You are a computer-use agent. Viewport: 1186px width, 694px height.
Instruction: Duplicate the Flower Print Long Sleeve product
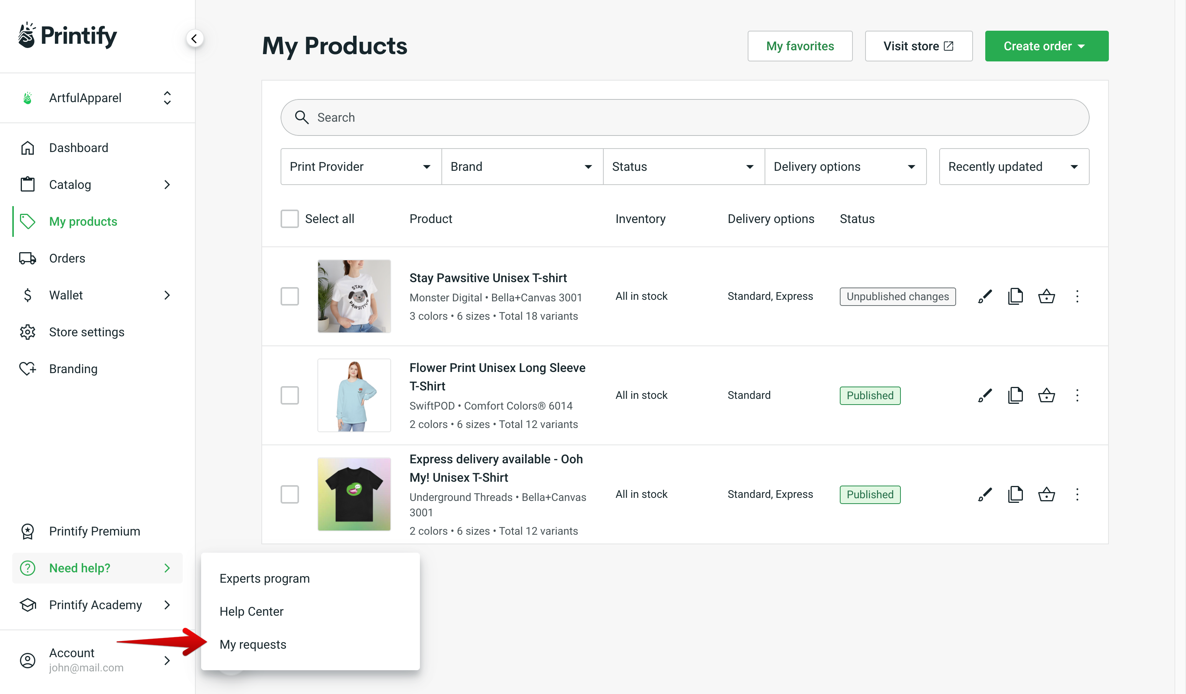(x=1016, y=395)
